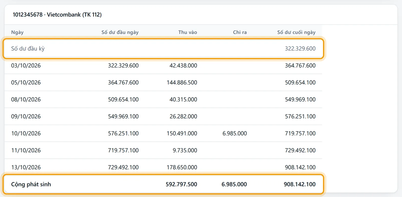
Task: Select final balance 908.142.100 in Cộng phát sinh row
Action: pos(300,184)
